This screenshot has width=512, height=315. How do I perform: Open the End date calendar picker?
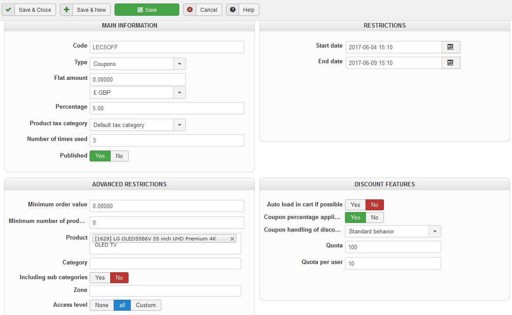click(x=451, y=63)
